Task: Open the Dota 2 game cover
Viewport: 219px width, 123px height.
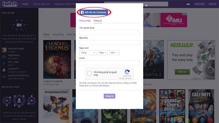Action: click(x=154, y=59)
